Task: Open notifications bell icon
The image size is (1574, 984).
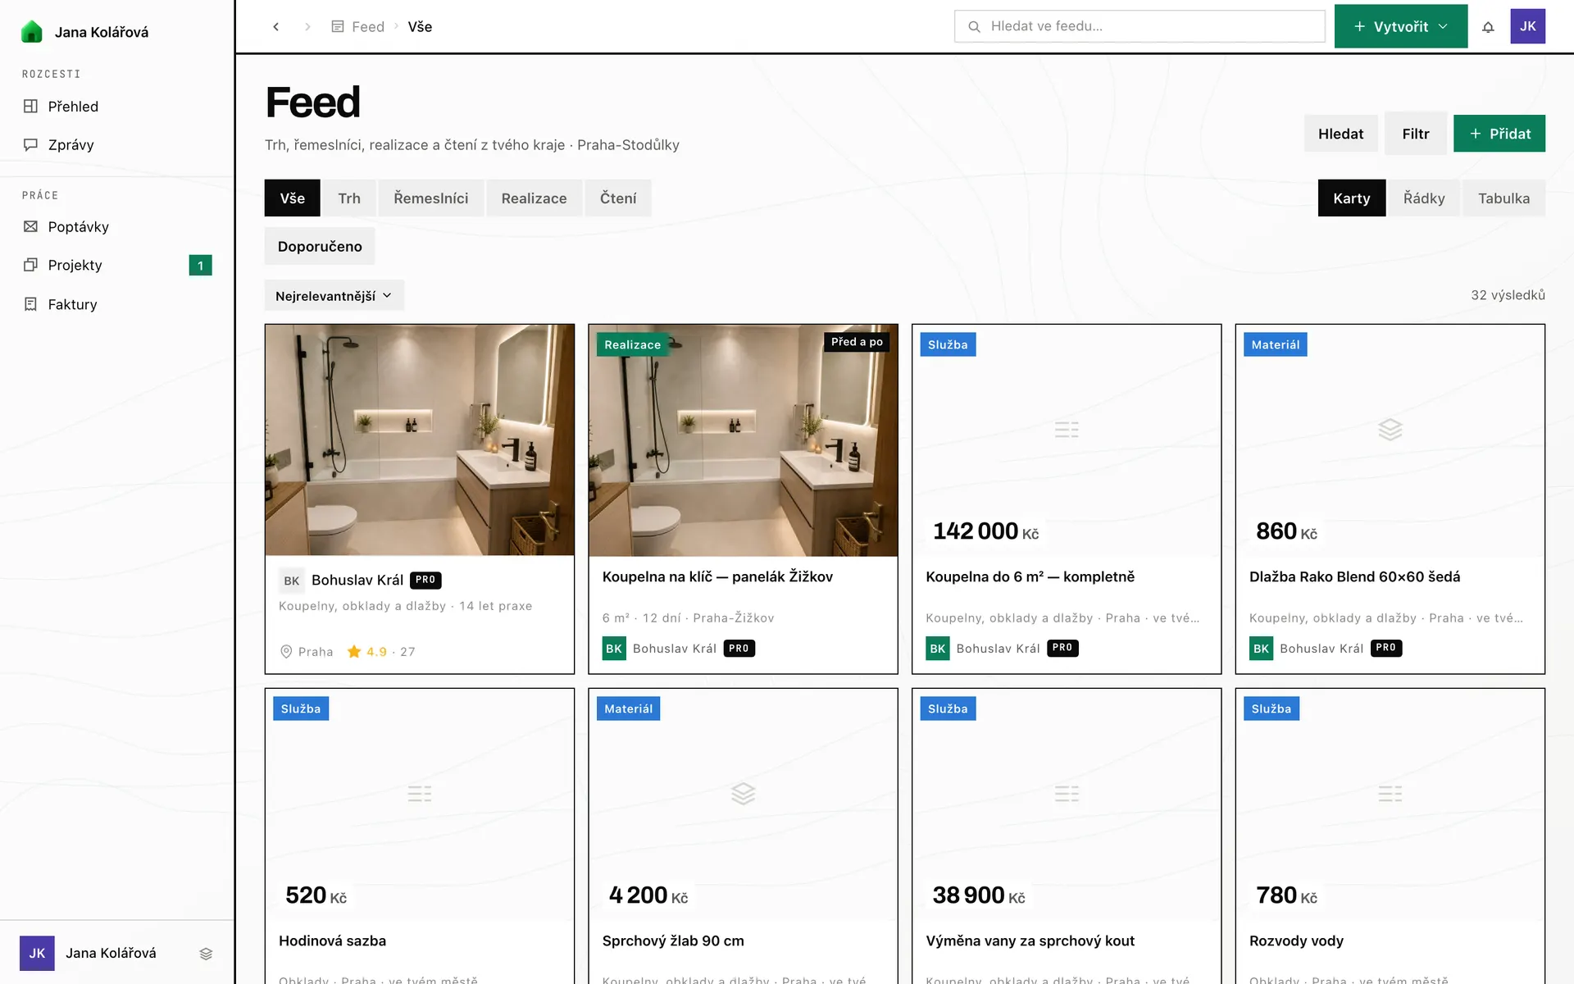Action: click(1488, 27)
